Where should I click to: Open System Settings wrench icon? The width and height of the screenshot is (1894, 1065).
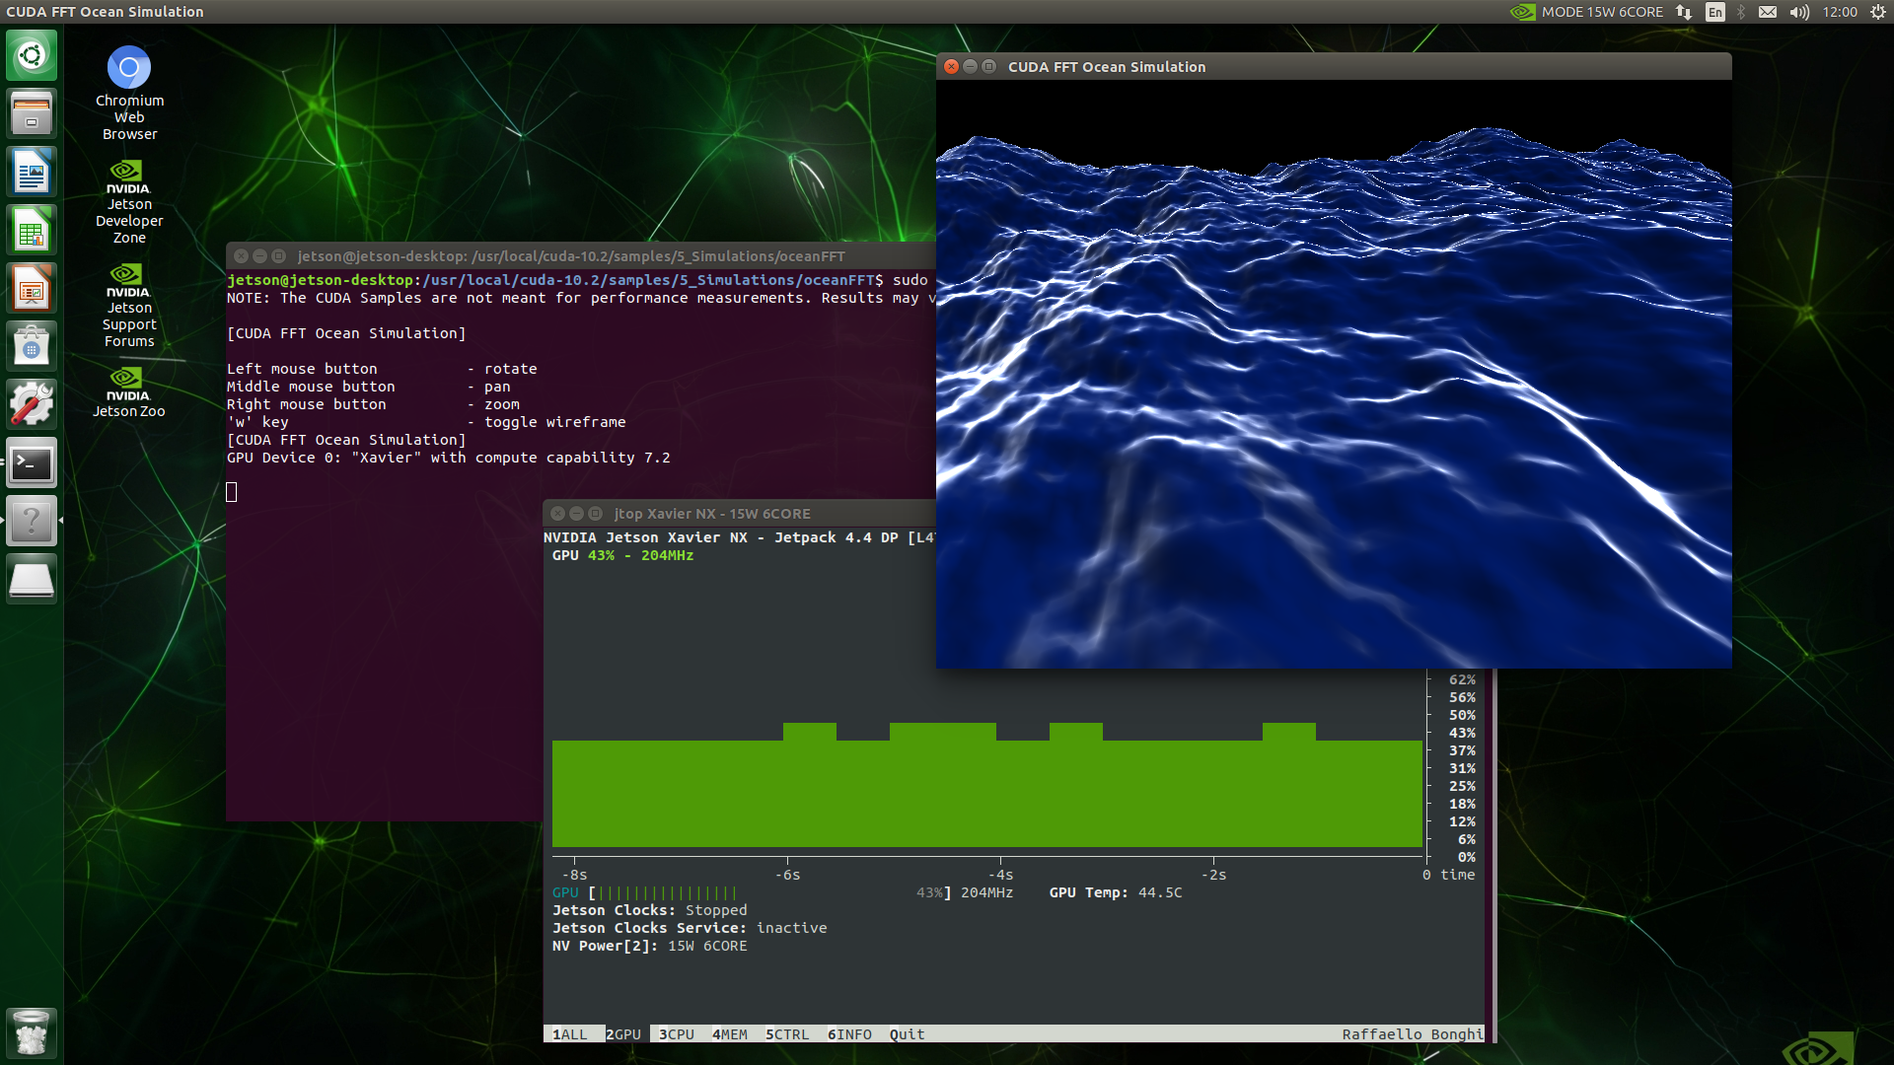(x=32, y=404)
